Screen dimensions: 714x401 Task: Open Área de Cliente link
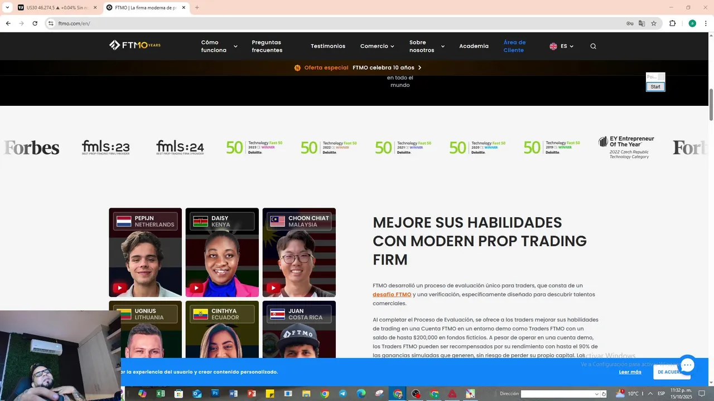[x=514, y=46]
